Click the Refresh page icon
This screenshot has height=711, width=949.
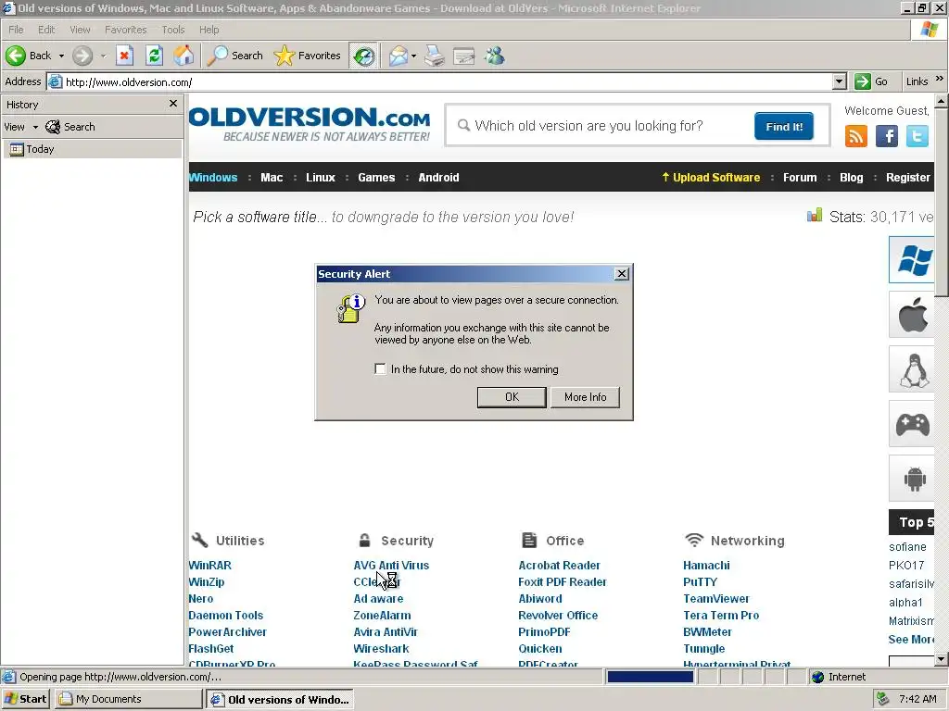click(x=155, y=56)
